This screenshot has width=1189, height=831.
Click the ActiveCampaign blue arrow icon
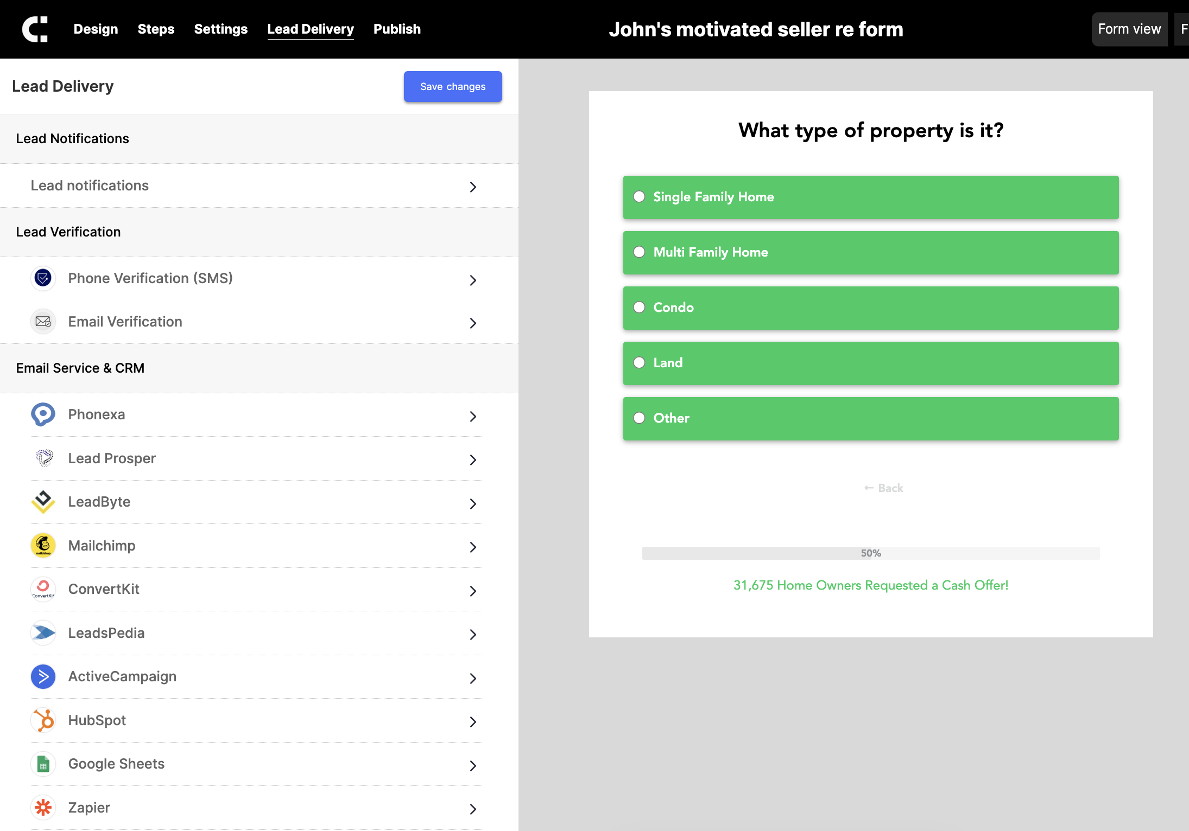(x=43, y=676)
